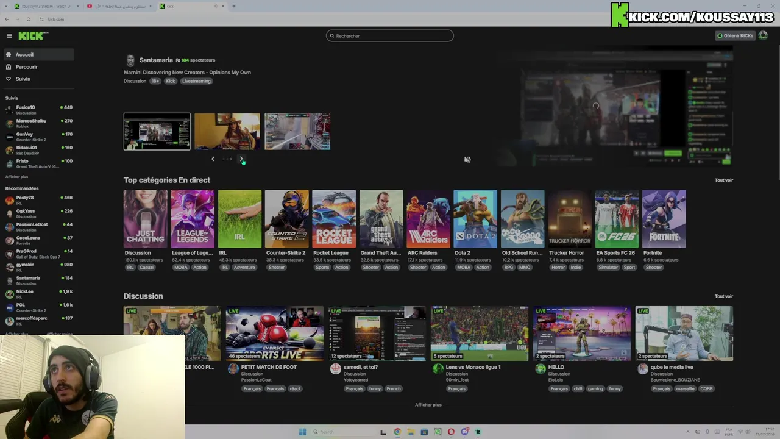Viewport: 780px width, 439px height.
Task: Open the CocoLouna recommended channel
Action: tap(38, 240)
